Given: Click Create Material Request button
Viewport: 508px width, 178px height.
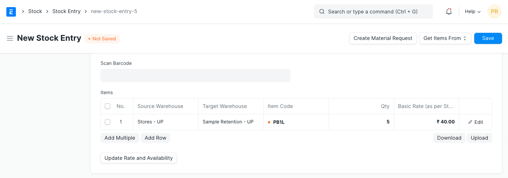Looking at the screenshot, I should [x=383, y=38].
